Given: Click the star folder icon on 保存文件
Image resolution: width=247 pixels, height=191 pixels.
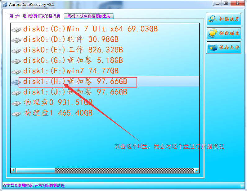Looking at the screenshot, I should 213,47.
